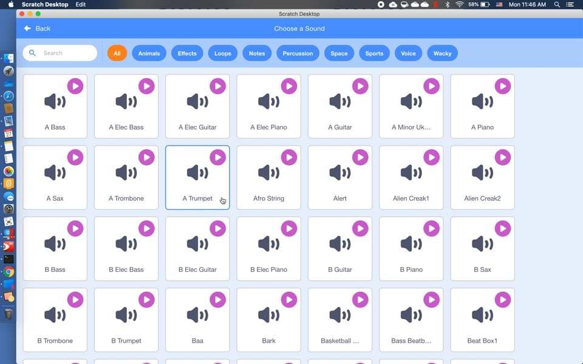Select the Beat Box1 sound tile
This screenshot has width=583, height=364.
point(482,320)
